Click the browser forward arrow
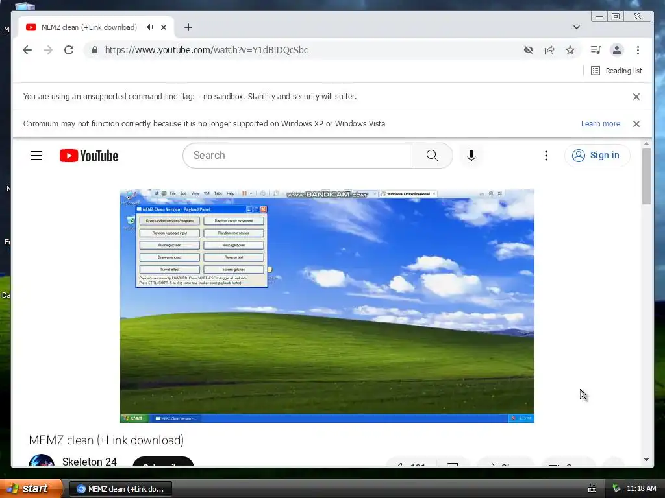The width and height of the screenshot is (665, 498). pos(48,50)
